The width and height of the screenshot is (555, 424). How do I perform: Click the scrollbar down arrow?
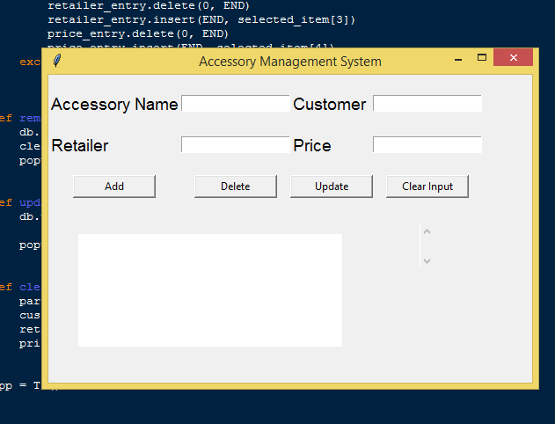(x=427, y=261)
